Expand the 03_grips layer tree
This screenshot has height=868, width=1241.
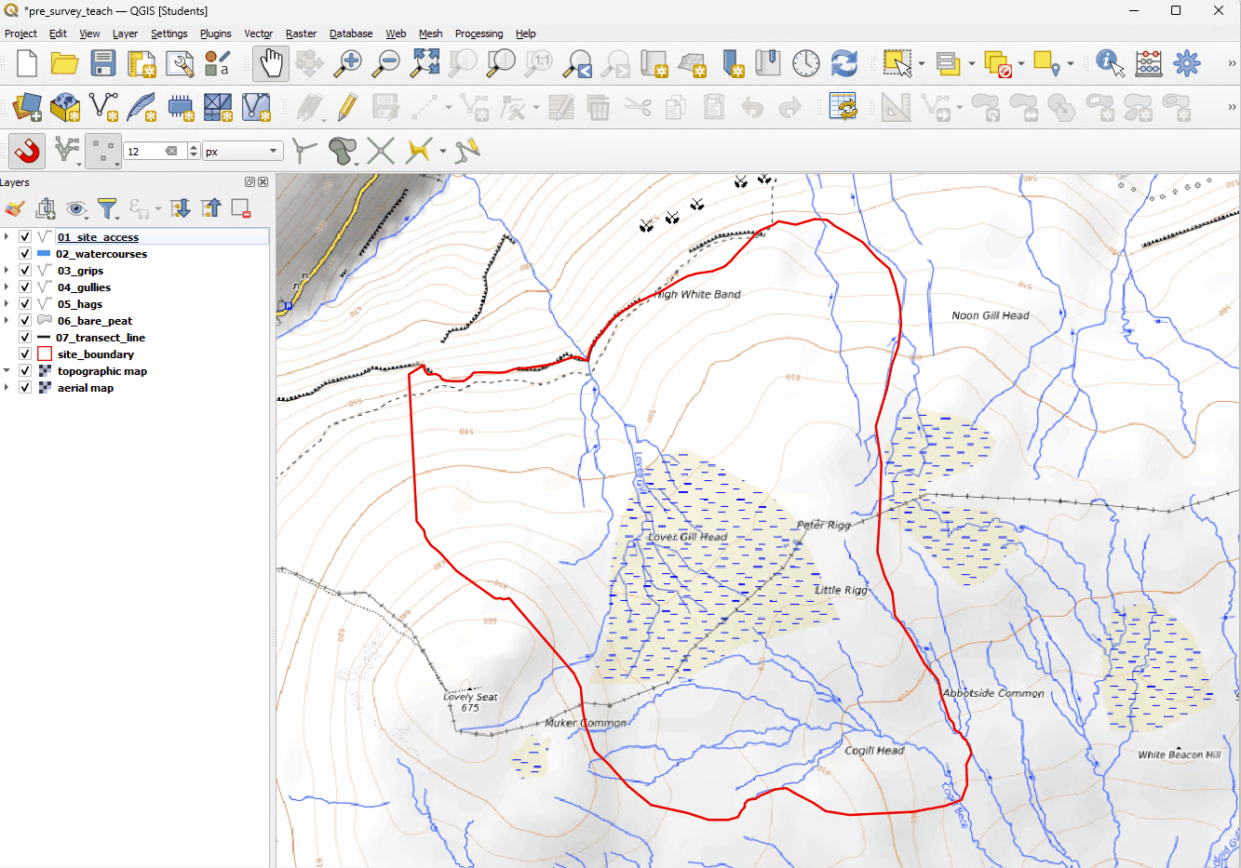click(7, 271)
